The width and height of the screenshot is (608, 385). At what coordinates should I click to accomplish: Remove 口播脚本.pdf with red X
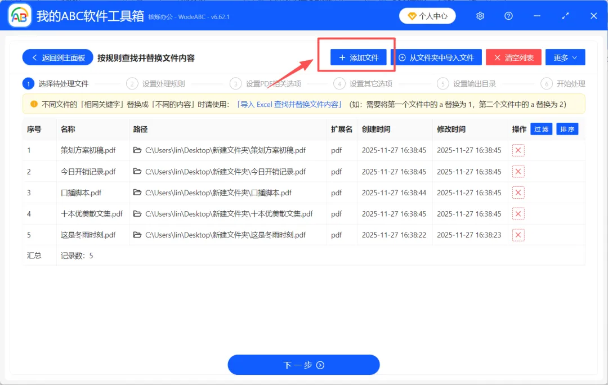518,192
